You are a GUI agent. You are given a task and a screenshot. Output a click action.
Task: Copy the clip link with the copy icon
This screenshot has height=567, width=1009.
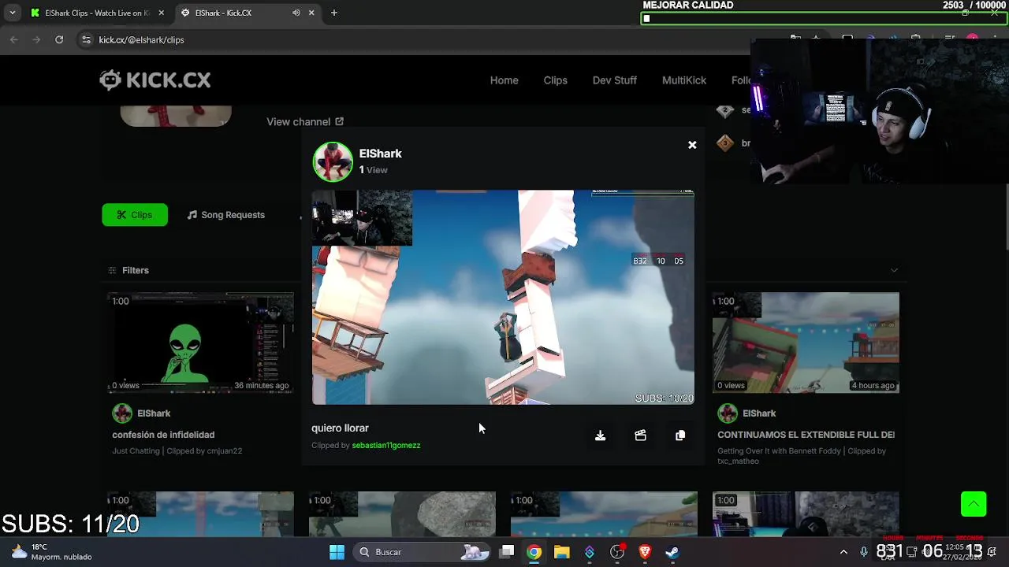coord(680,435)
